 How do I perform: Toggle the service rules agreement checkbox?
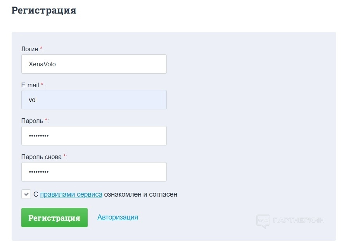click(x=26, y=194)
